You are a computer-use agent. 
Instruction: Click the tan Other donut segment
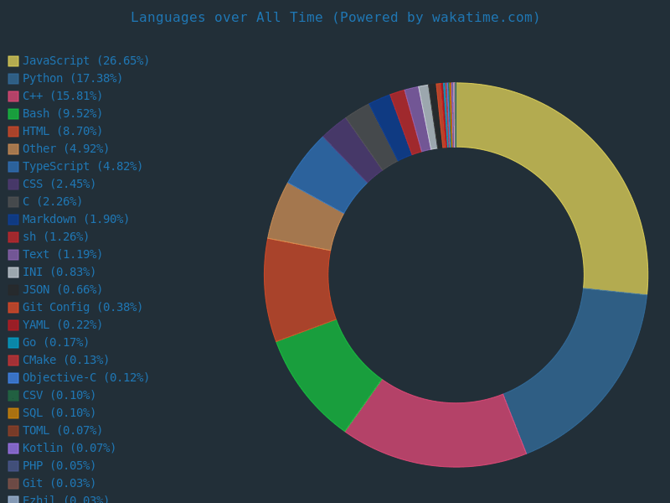point(307,218)
